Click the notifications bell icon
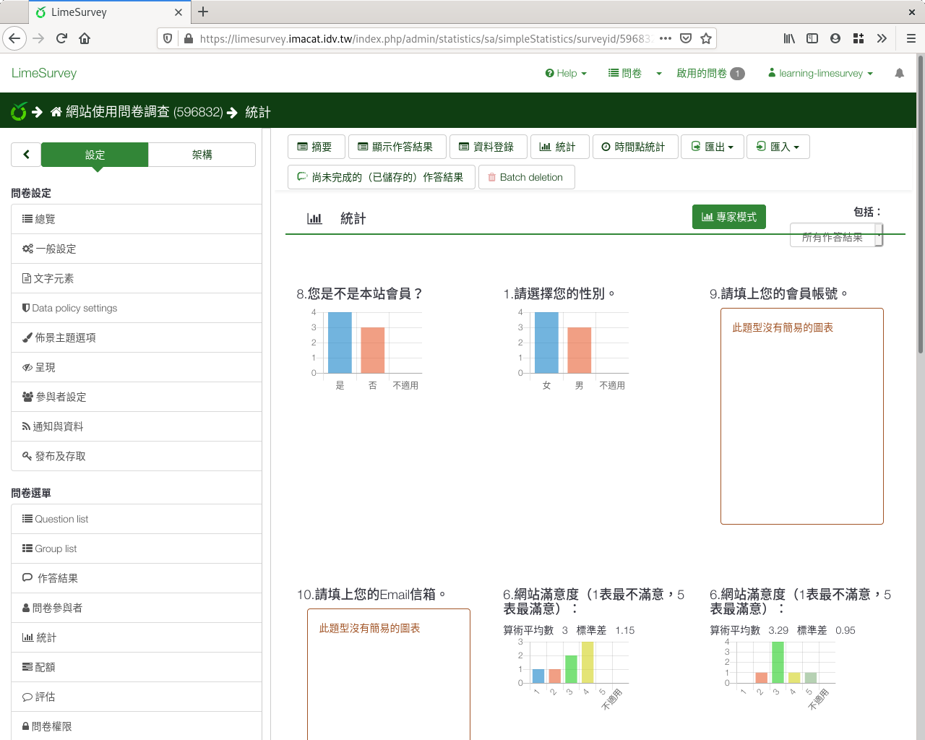This screenshot has width=925, height=740. click(899, 73)
